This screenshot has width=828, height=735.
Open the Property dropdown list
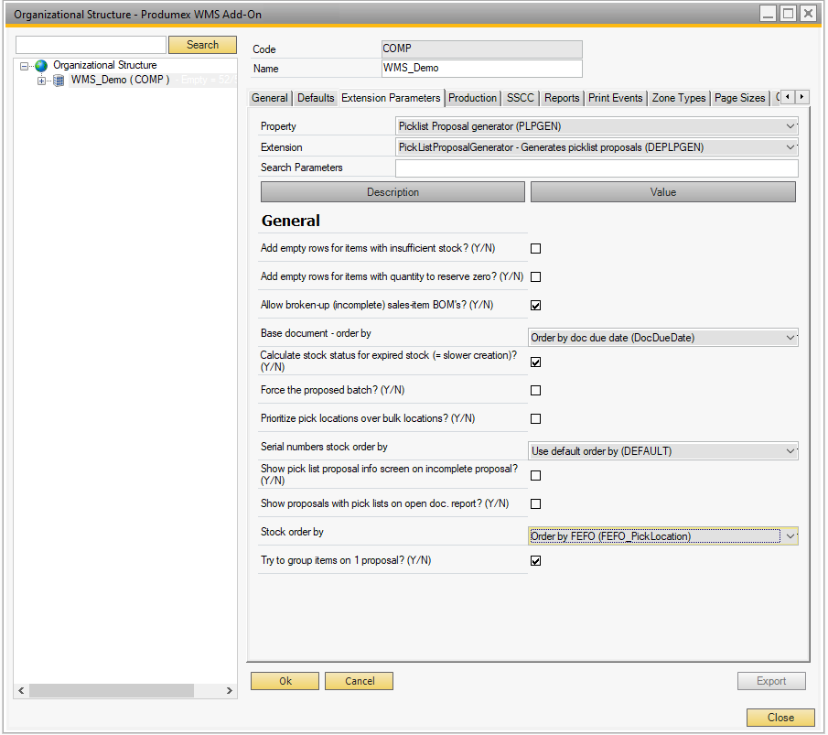(x=790, y=126)
